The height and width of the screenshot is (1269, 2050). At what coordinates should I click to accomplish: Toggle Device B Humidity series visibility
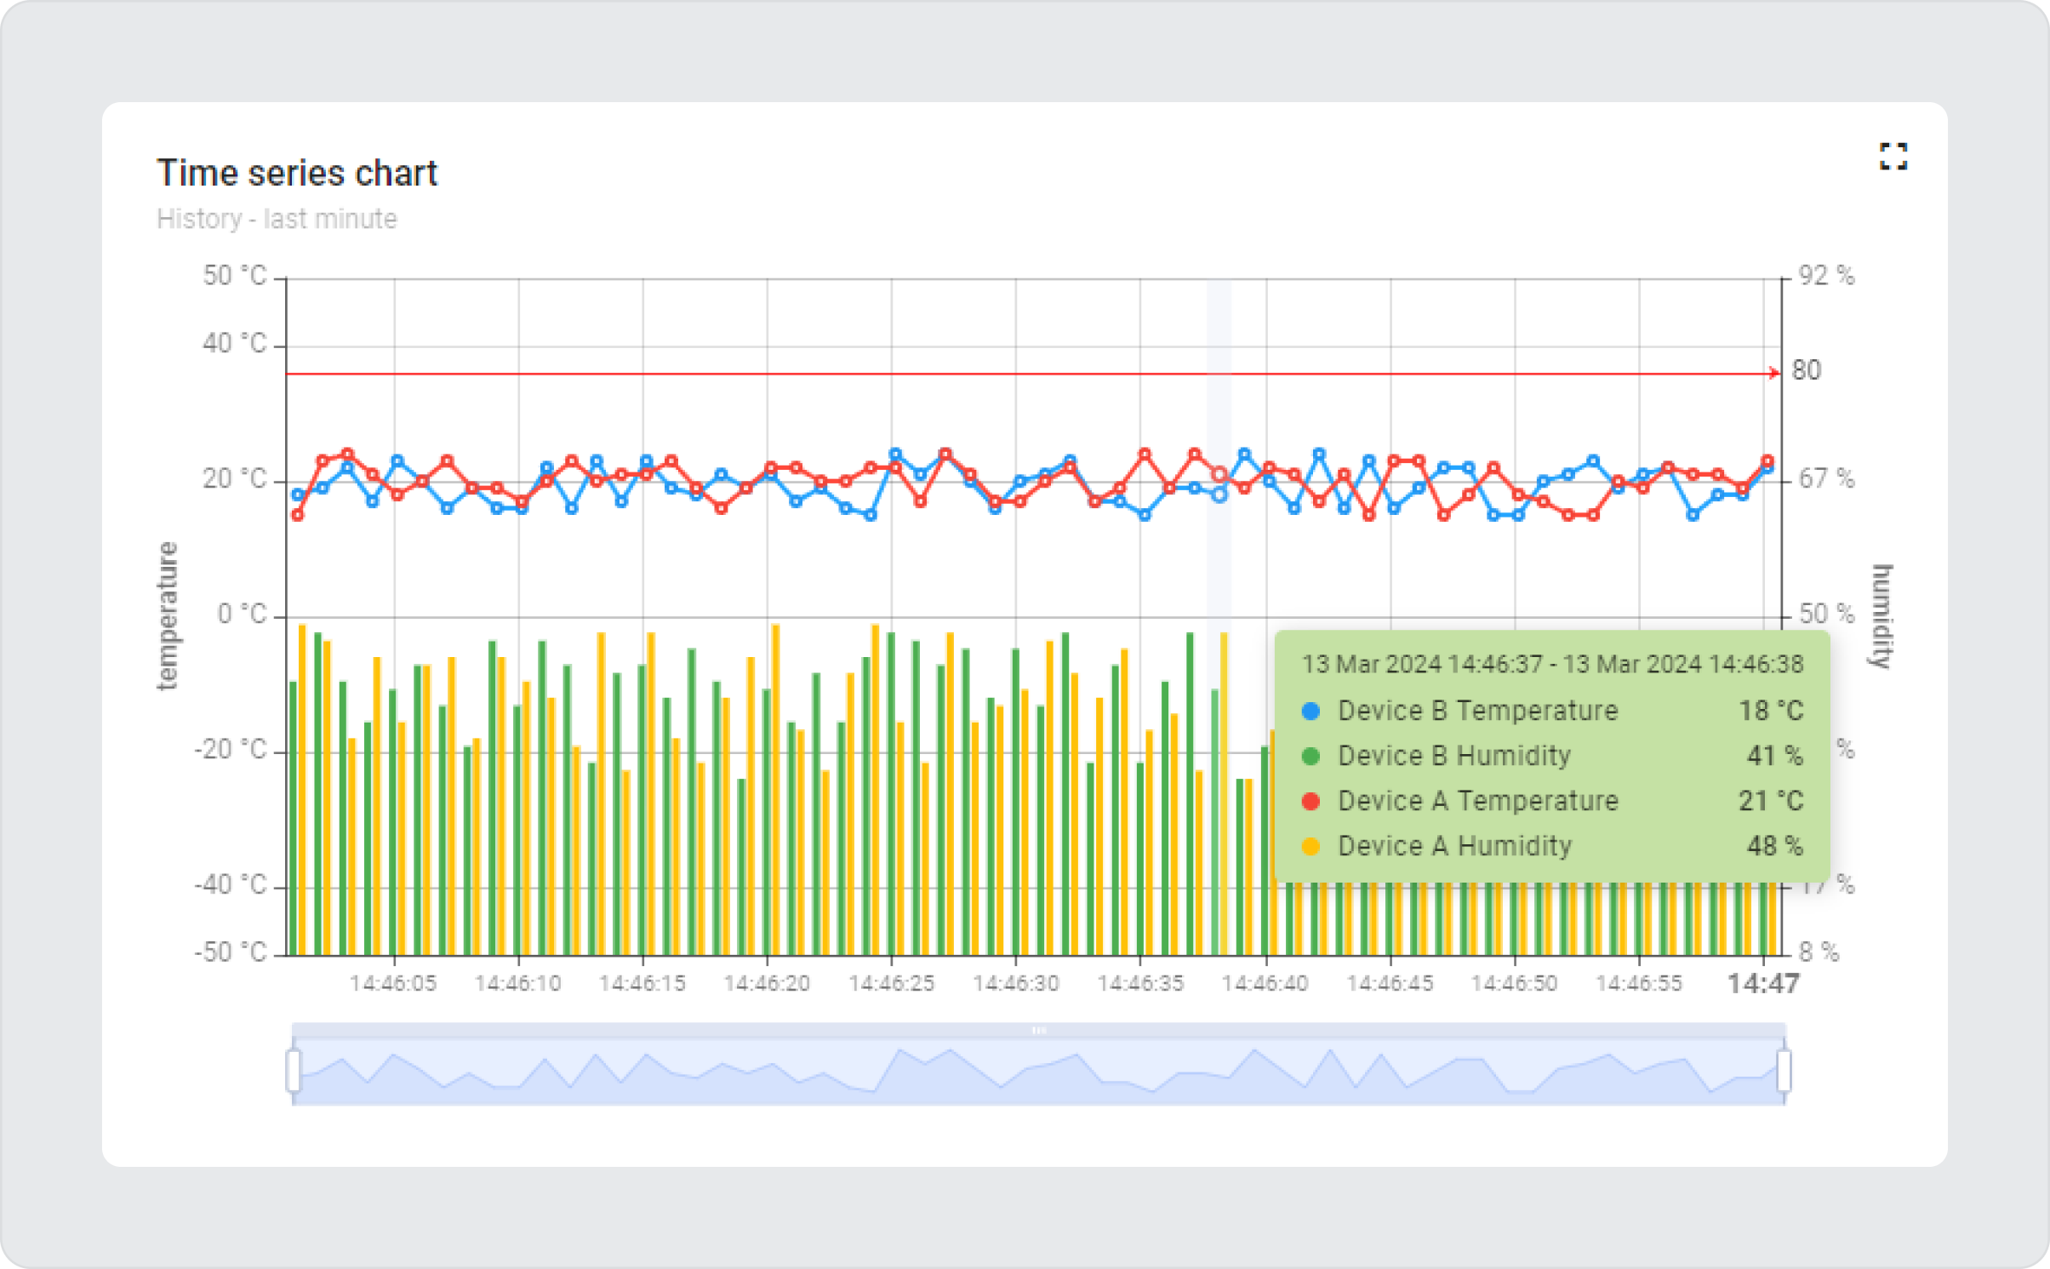point(1454,755)
